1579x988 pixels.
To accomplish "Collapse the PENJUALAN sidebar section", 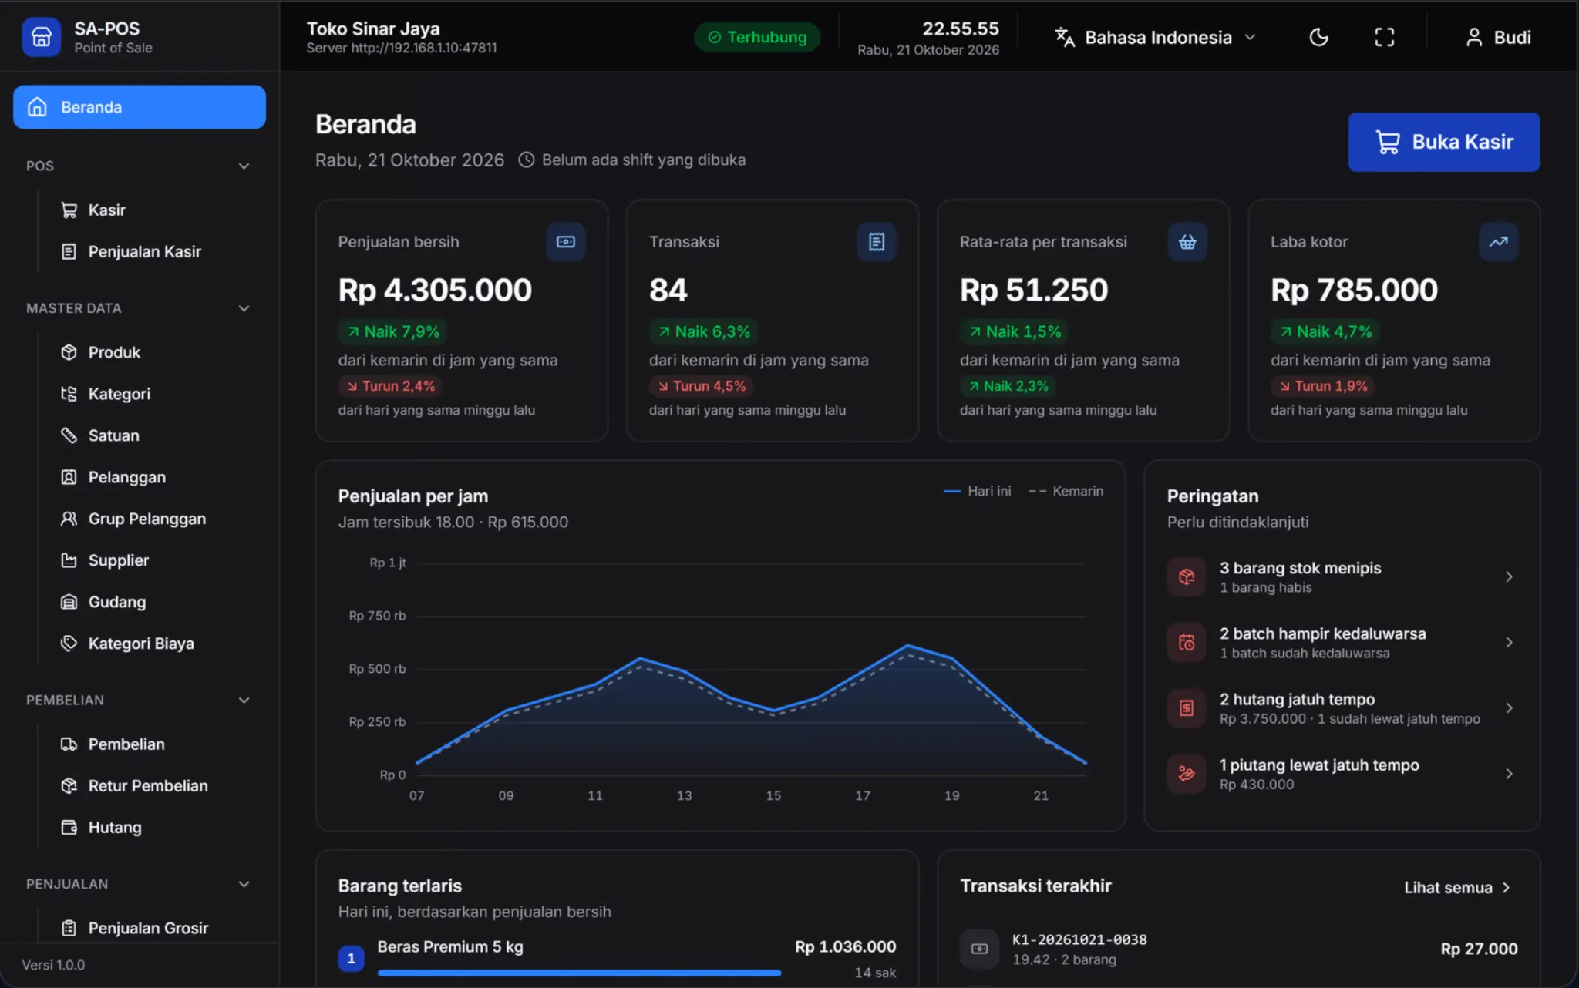I will pos(244,884).
